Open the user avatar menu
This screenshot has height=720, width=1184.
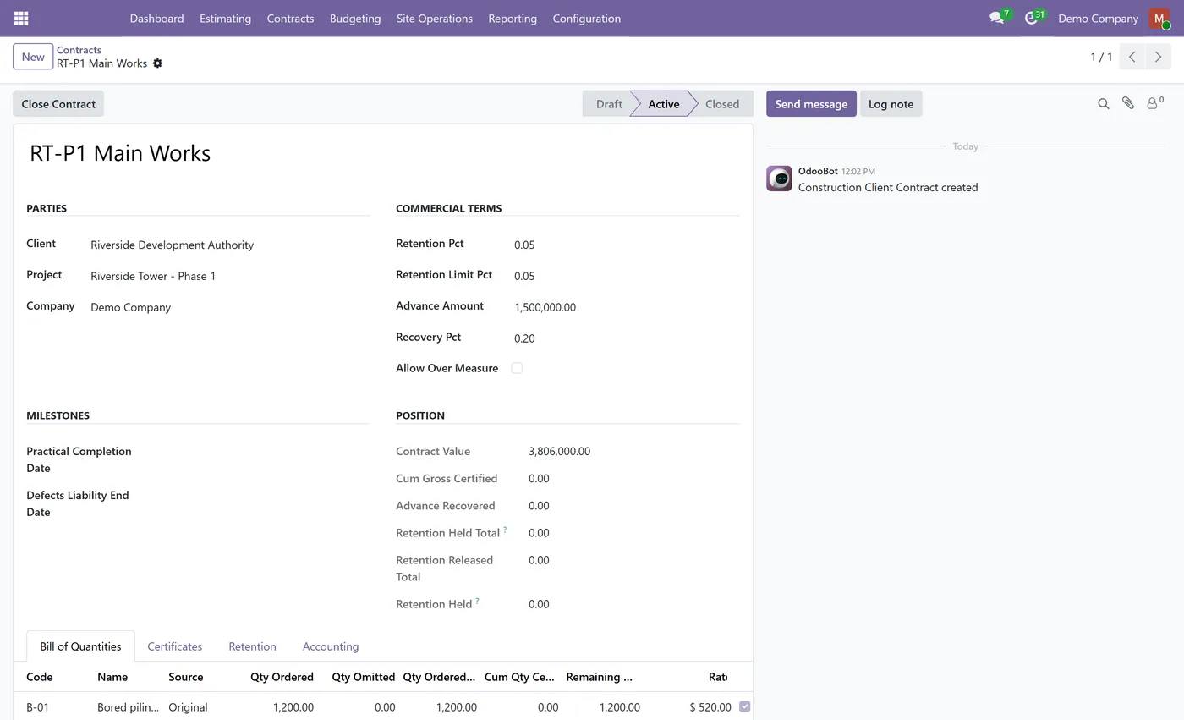click(1159, 19)
